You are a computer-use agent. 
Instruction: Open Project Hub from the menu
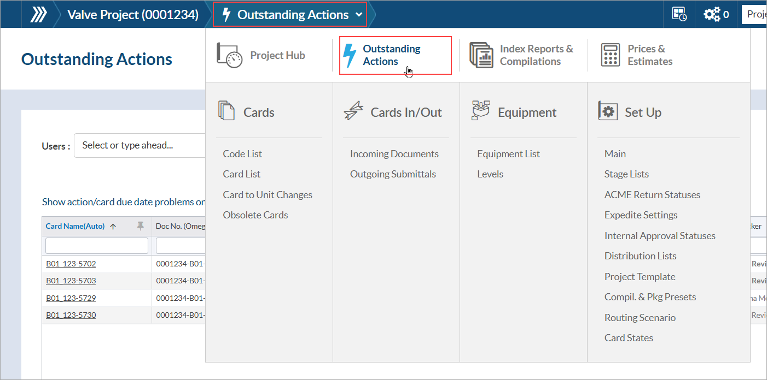(x=277, y=55)
